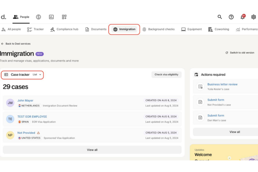Click the form icon for Dan Man's case

click(200, 118)
